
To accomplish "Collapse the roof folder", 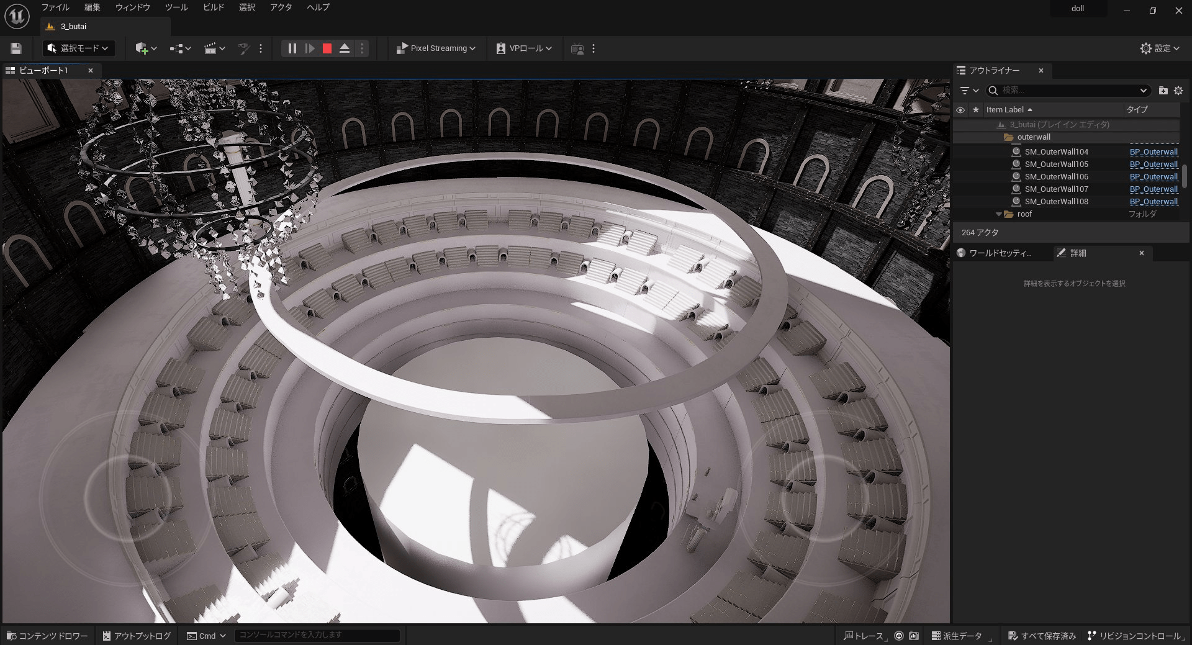I will point(999,214).
